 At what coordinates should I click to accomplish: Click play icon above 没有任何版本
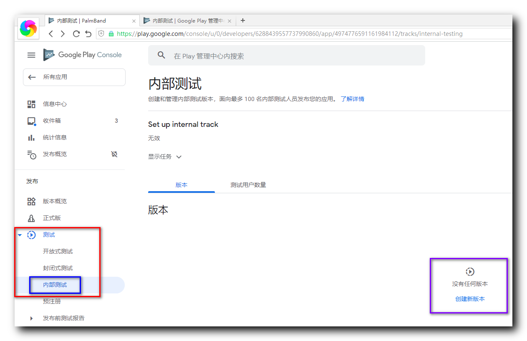(x=470, y=272)
